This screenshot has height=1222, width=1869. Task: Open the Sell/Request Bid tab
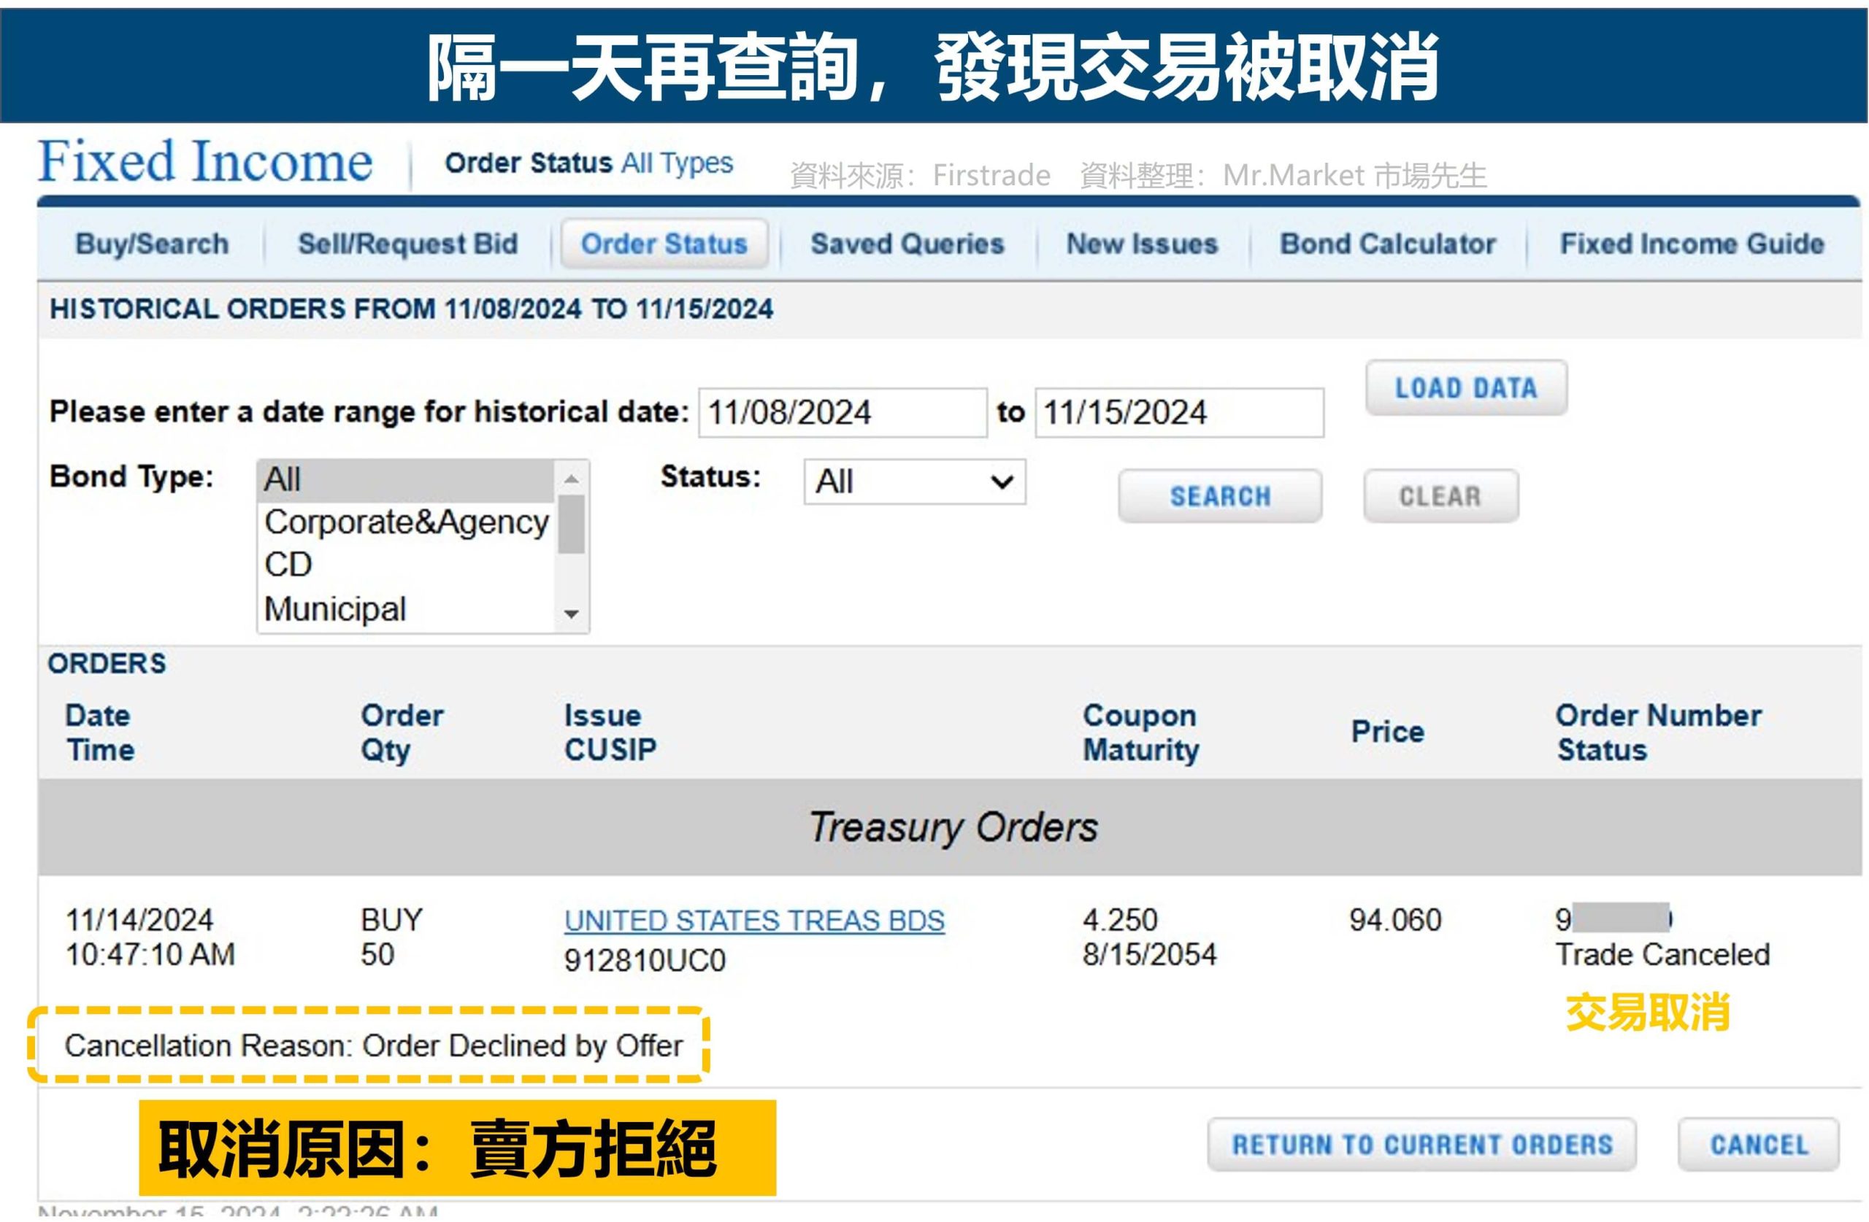point(407,244)
